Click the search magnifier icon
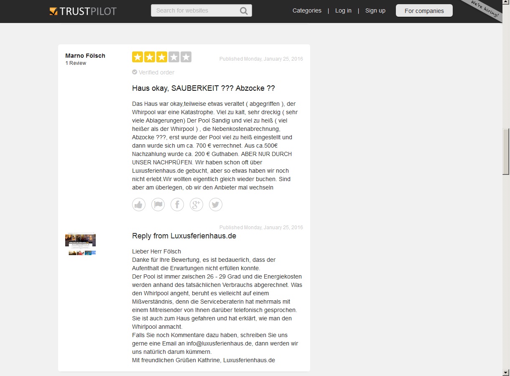 click(244, 11)
